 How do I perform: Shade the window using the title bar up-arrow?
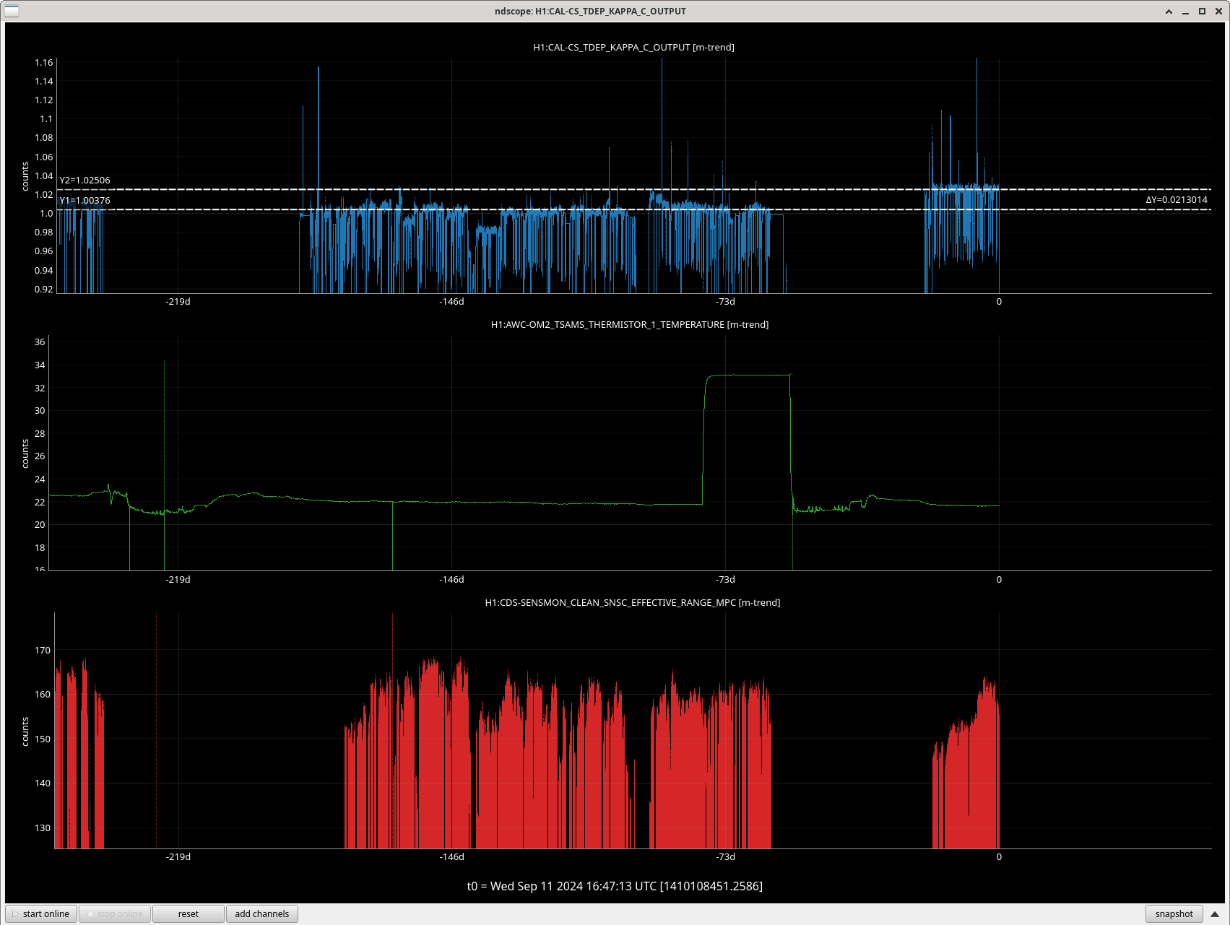1169,11
